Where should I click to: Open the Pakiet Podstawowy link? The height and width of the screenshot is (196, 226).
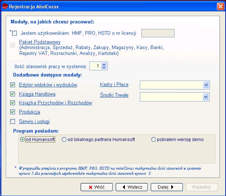(40, 42)
